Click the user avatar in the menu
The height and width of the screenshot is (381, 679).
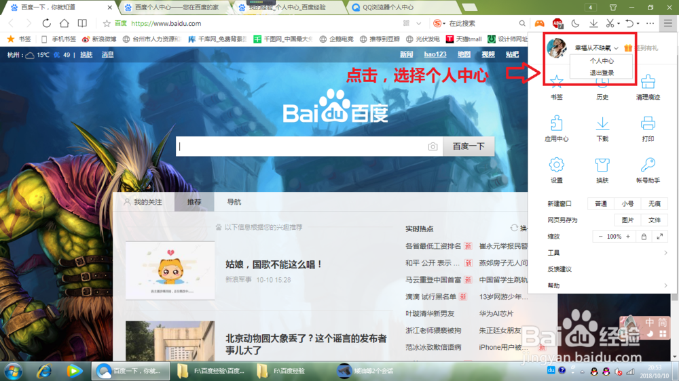click(x=557, y=47)
